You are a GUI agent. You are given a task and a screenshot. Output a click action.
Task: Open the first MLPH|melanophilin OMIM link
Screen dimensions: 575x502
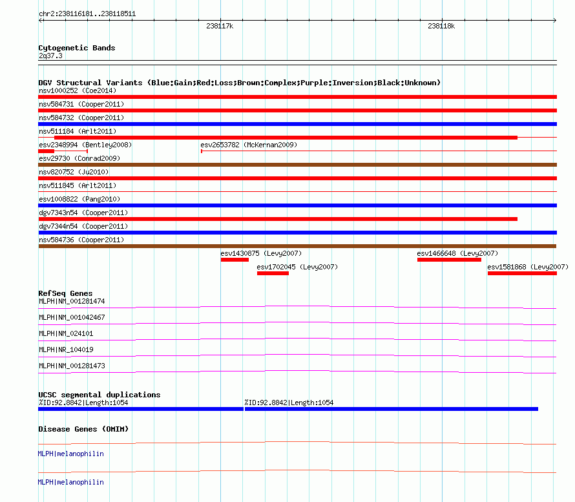pyautogui.click(x=71, y=454)
